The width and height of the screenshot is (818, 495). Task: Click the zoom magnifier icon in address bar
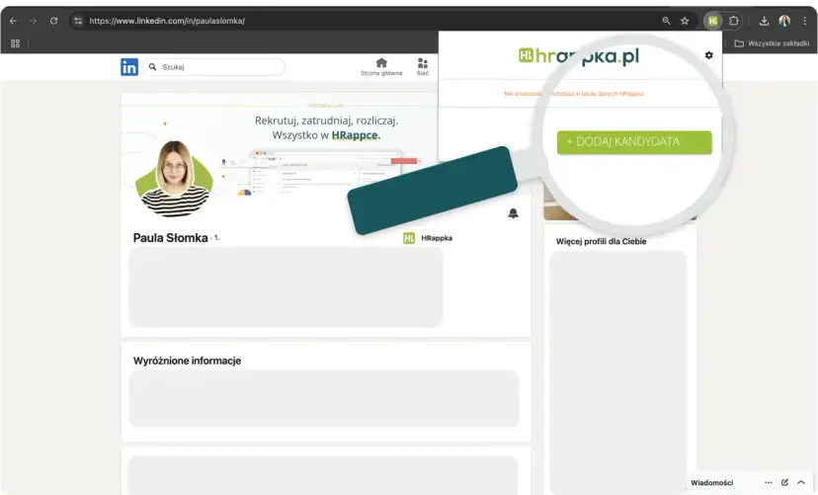coord(666,21)
